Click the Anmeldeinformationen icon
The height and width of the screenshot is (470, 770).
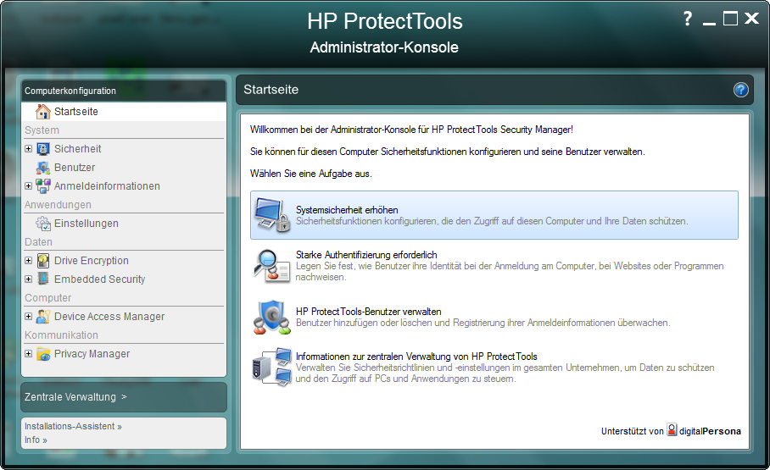point(43,186)
